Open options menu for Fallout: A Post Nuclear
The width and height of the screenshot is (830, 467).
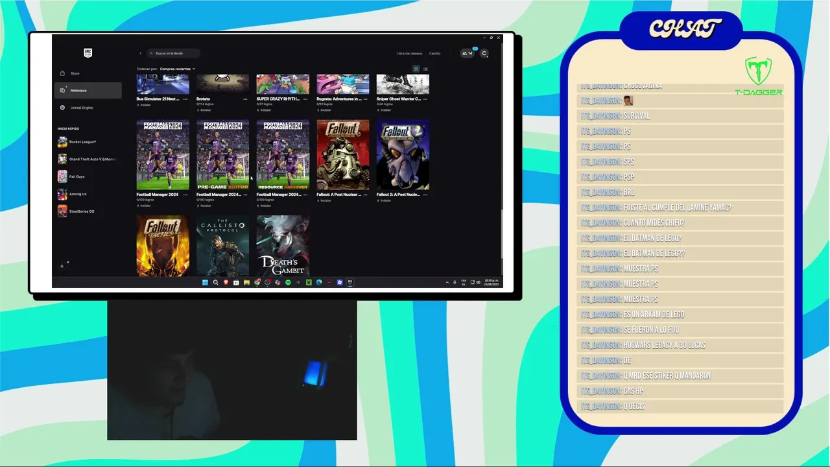pos(366,195)
